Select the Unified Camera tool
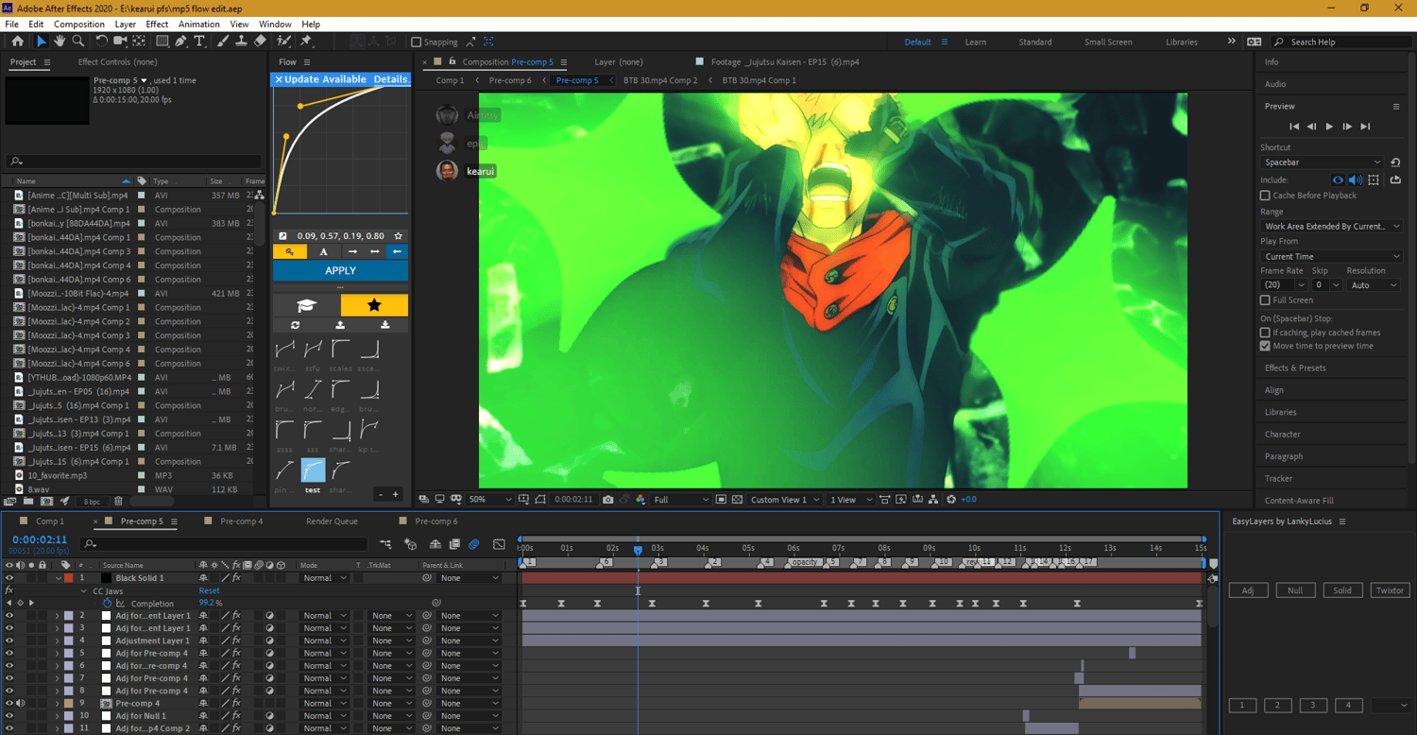Screen dimensions: 1417x735 120,42
